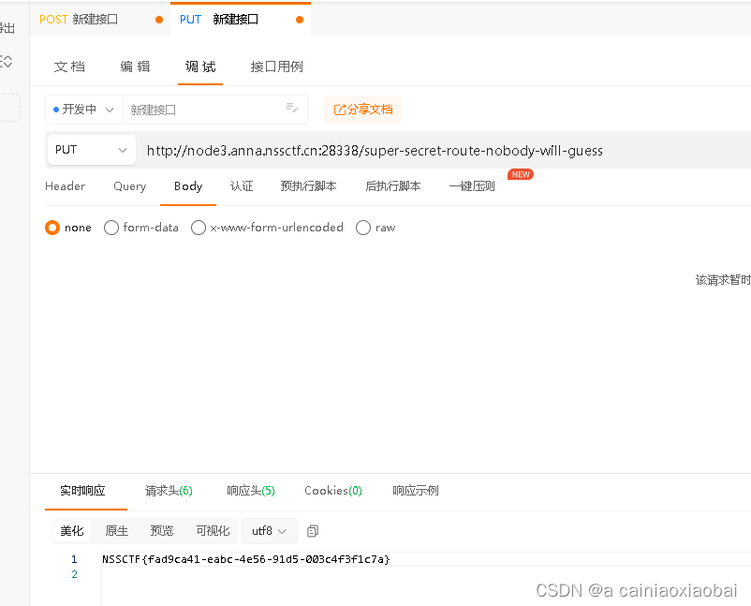This screenshot has height=606, width=751.
Task: Open the Query parameters tab
Action: [129, 186]
